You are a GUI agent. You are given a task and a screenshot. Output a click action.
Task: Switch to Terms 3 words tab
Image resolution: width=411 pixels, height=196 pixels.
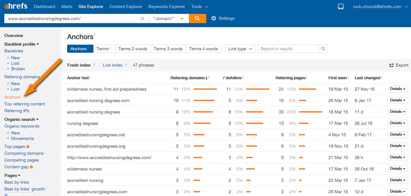(168, 49)
